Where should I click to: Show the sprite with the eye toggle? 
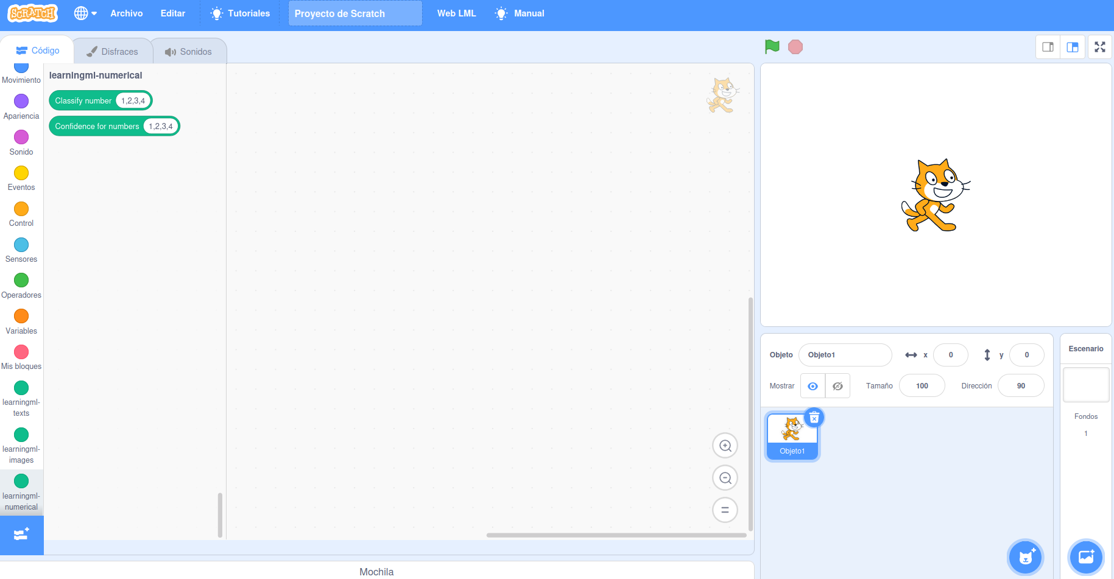tap(813, 385)
